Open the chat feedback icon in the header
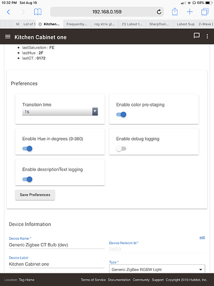 (196, 35)
